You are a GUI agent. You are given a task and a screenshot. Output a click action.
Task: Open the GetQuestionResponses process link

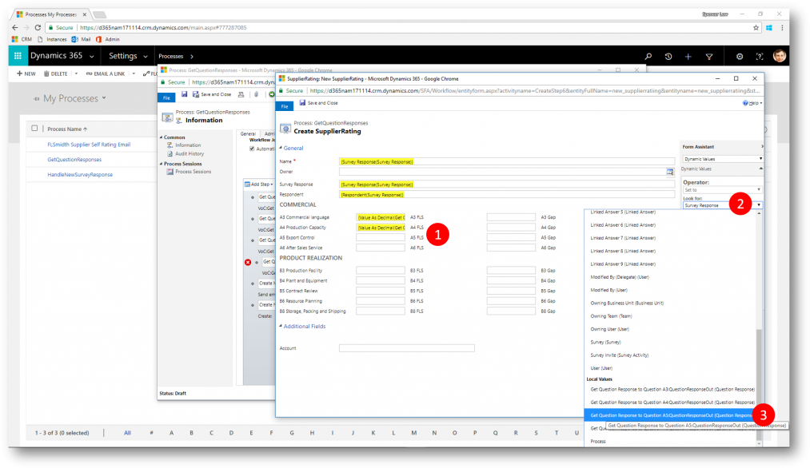point(73,159)
